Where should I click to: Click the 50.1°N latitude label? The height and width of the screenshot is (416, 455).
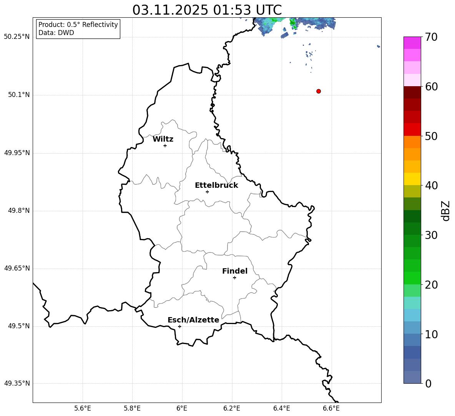[x=19, y=95]
